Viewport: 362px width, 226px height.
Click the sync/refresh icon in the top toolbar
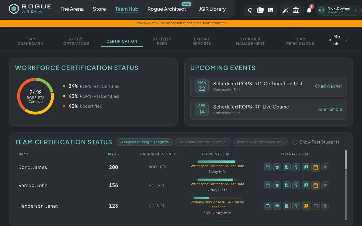click(250, 10)
